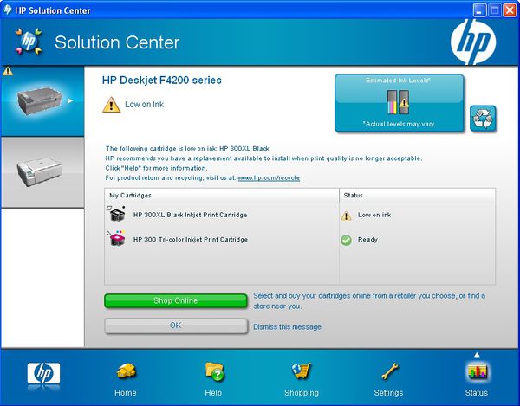Click the HP logo in bottom bar
The width and height of the screenshot is (520, 406).
(44, 373)
